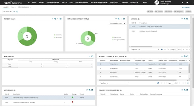Click export icon in Mitigation Plans by Status panel

tap(119, 19)
